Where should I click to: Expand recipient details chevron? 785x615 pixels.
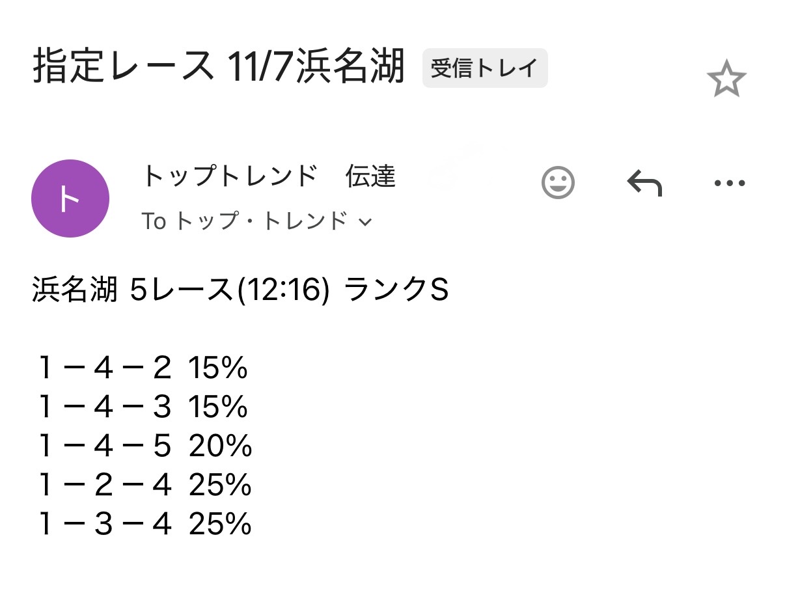[x=366, y=223]
